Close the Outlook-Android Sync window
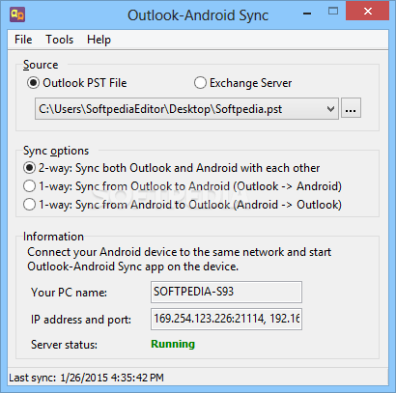Screen dimensions: 396x393 [x=367, y=12]
